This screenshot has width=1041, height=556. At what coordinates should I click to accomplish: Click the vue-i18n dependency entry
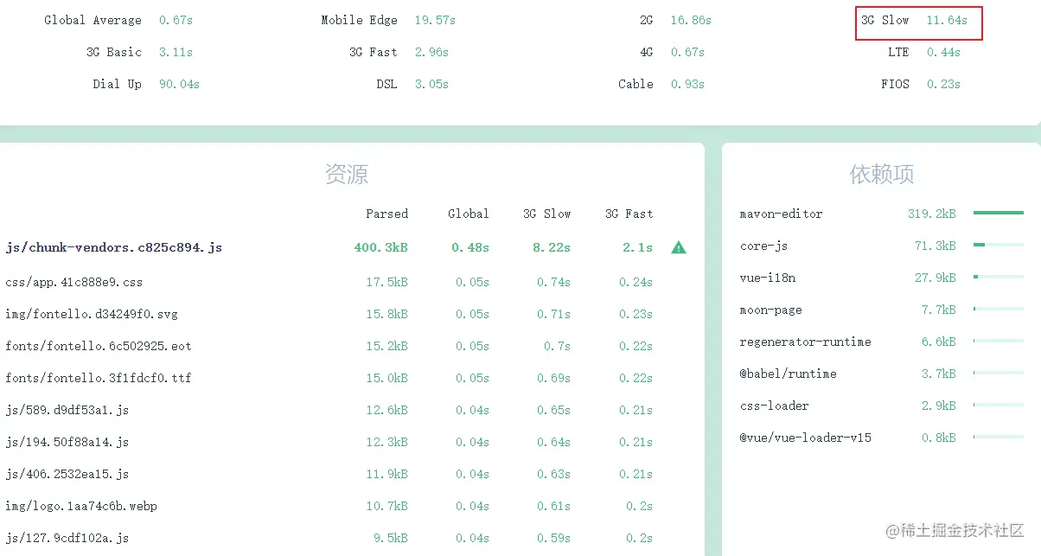[x=768, y=278]
